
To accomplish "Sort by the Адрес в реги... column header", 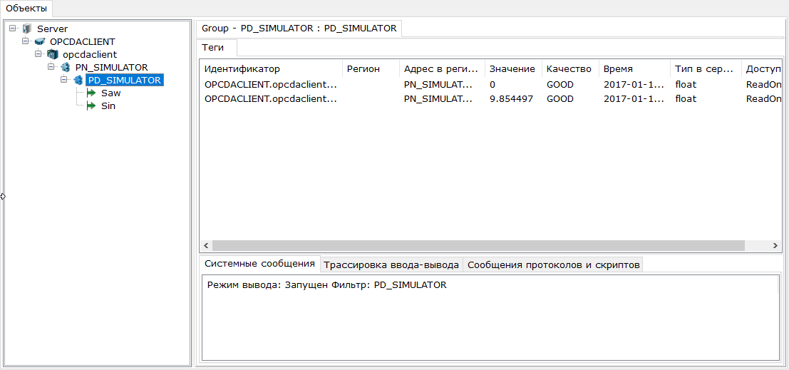I will coord(443,69).
